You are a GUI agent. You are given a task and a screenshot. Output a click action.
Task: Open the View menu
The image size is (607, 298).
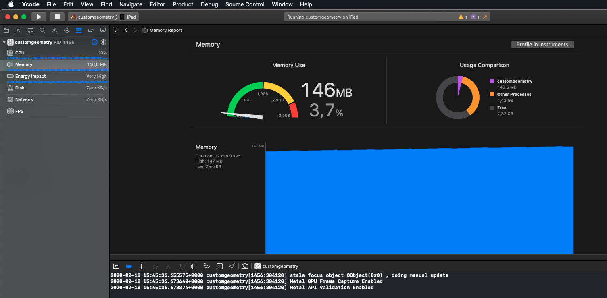point(87,4)
